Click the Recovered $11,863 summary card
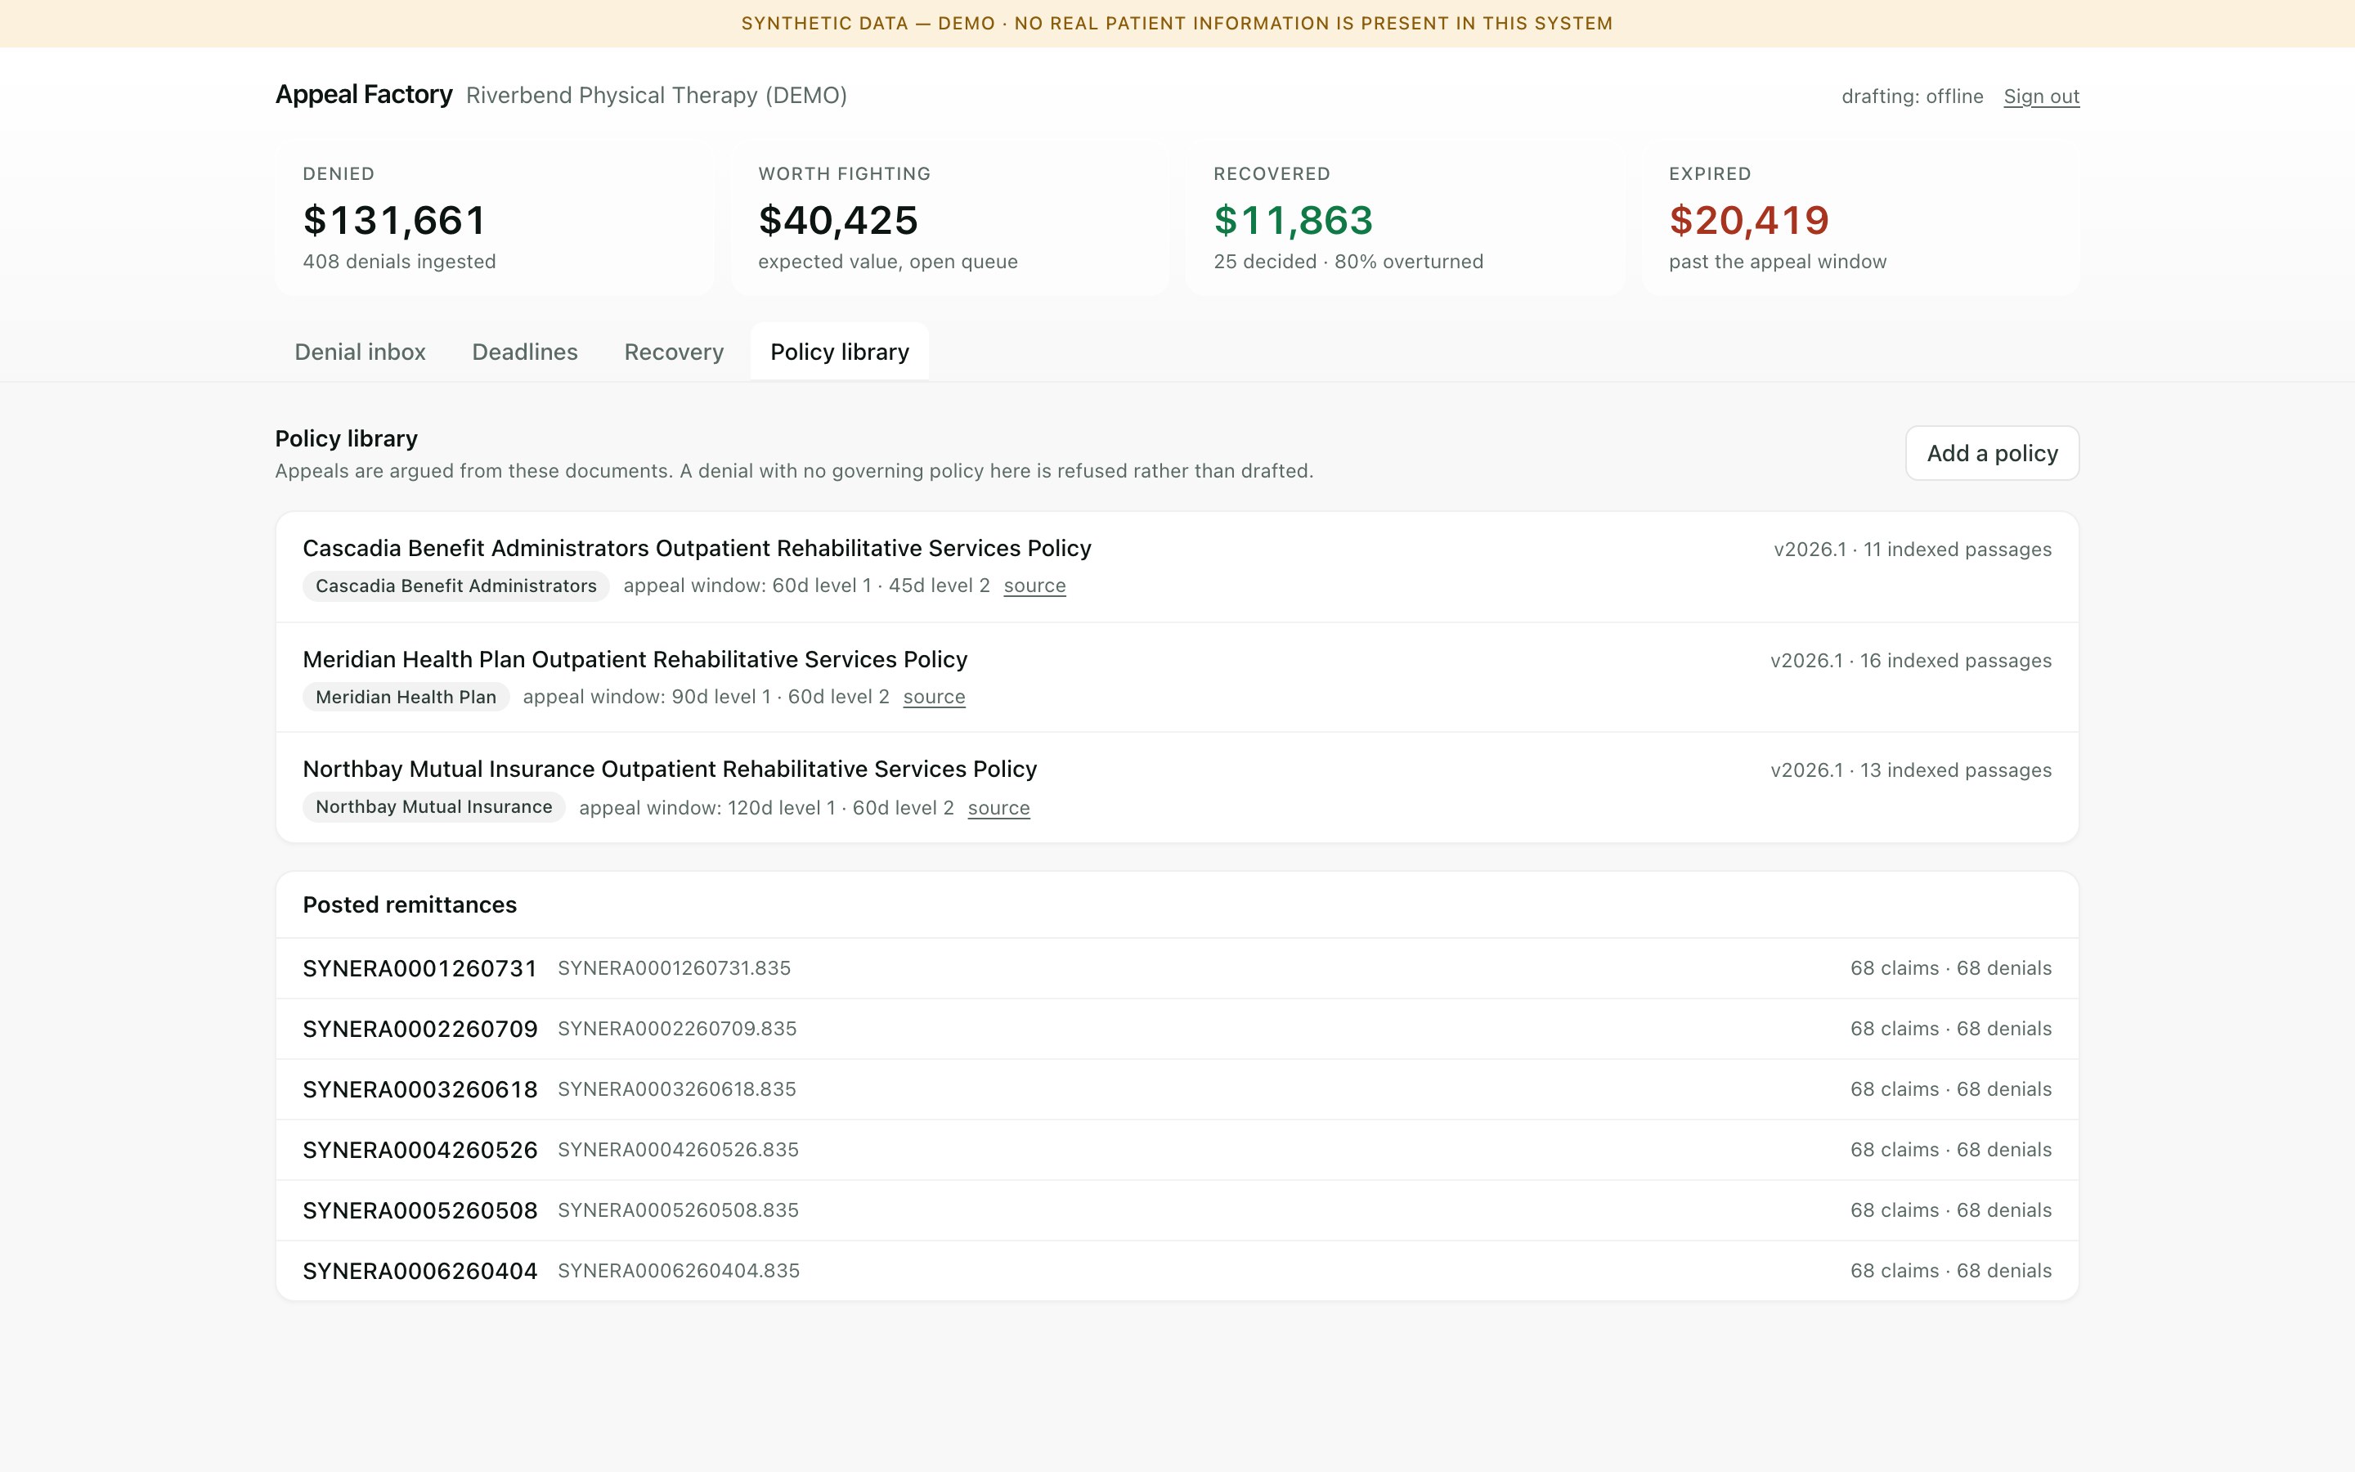The image size is (2355, 1472). (x=1404, y=218)
